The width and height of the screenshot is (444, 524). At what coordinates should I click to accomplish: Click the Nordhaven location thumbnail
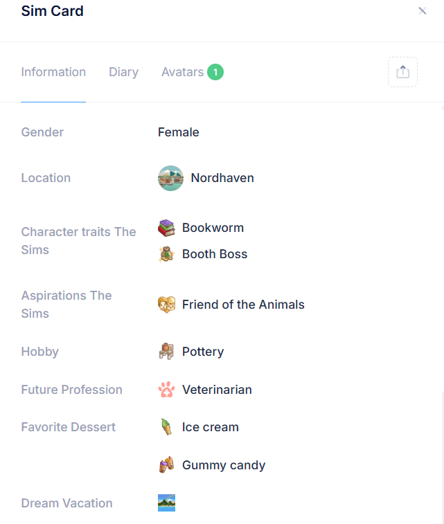click(170, 178)
